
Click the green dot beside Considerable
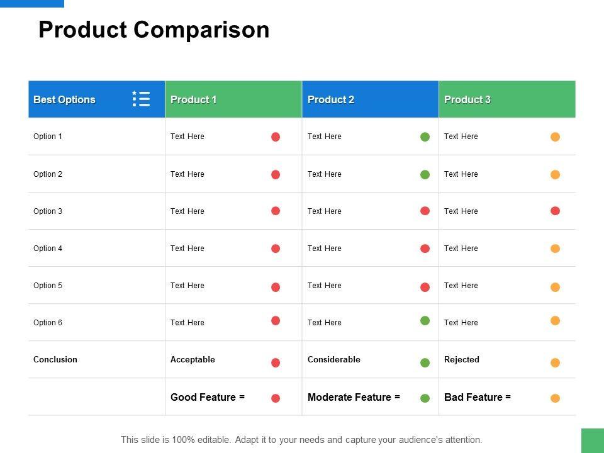pos(425,362)
